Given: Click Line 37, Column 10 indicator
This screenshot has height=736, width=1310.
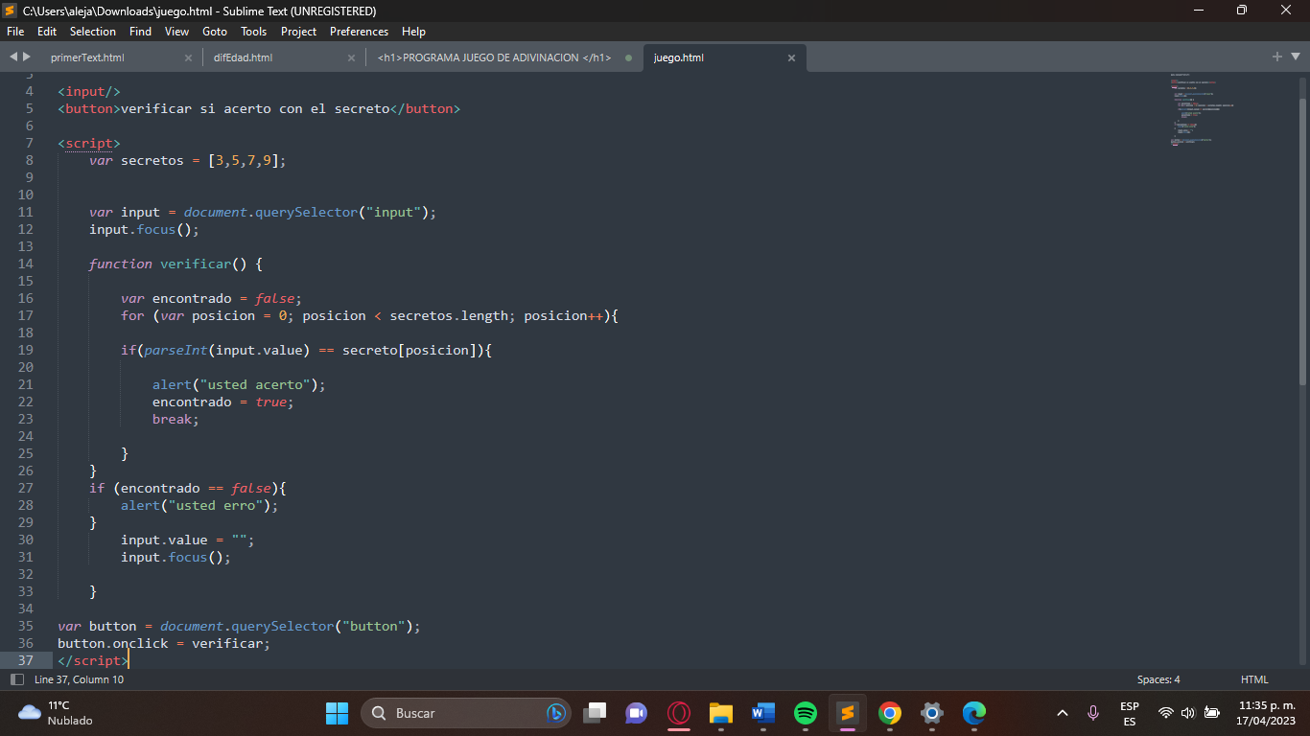Looking at the screenshot, I should coord(79,679).
